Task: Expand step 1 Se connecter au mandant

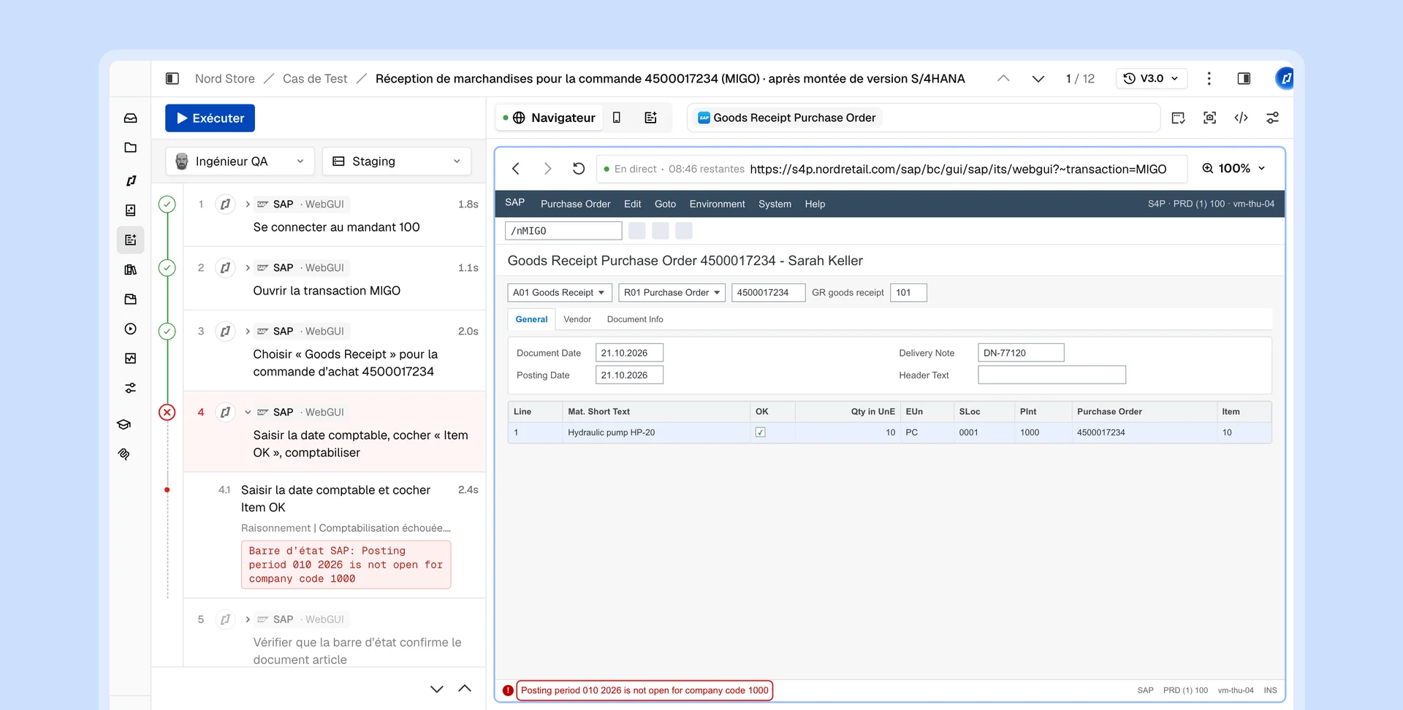Action: tap(248, 205)
